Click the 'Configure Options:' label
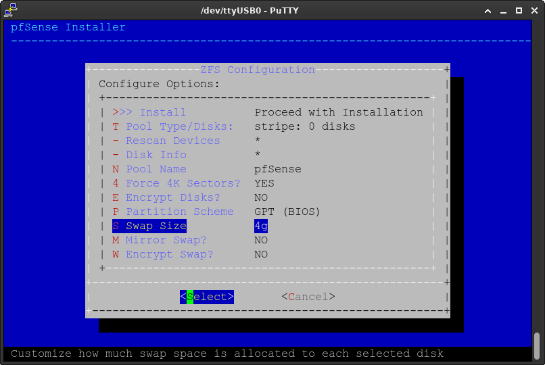The height and width of the screenshot is (365, 545). 159,84
